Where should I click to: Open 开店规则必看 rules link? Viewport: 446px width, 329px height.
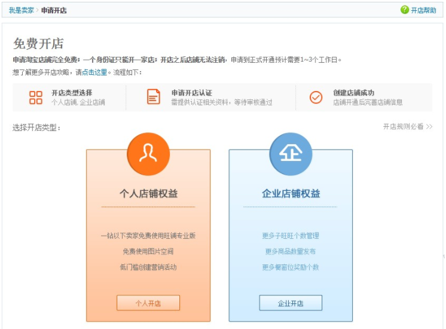click(x=404, y=127)
